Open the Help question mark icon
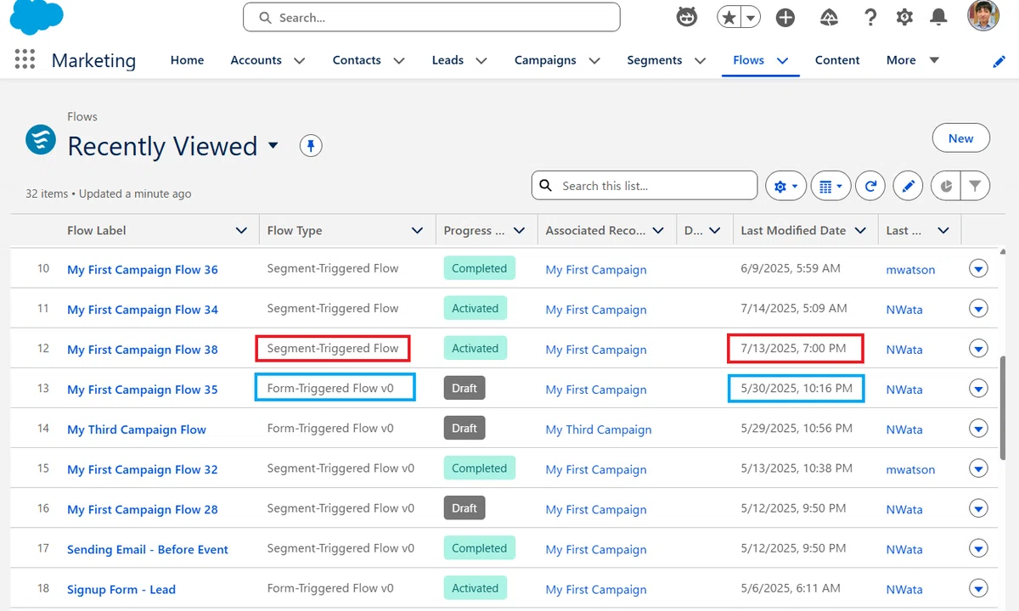 tap(870, 17)
